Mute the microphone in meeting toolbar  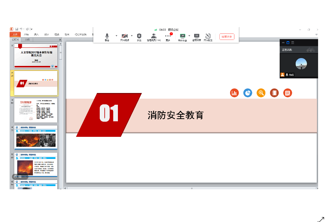[x=107, y=36]
